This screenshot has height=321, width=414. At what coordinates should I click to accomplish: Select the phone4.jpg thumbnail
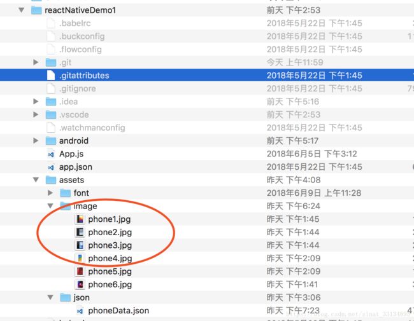[80, 258]
